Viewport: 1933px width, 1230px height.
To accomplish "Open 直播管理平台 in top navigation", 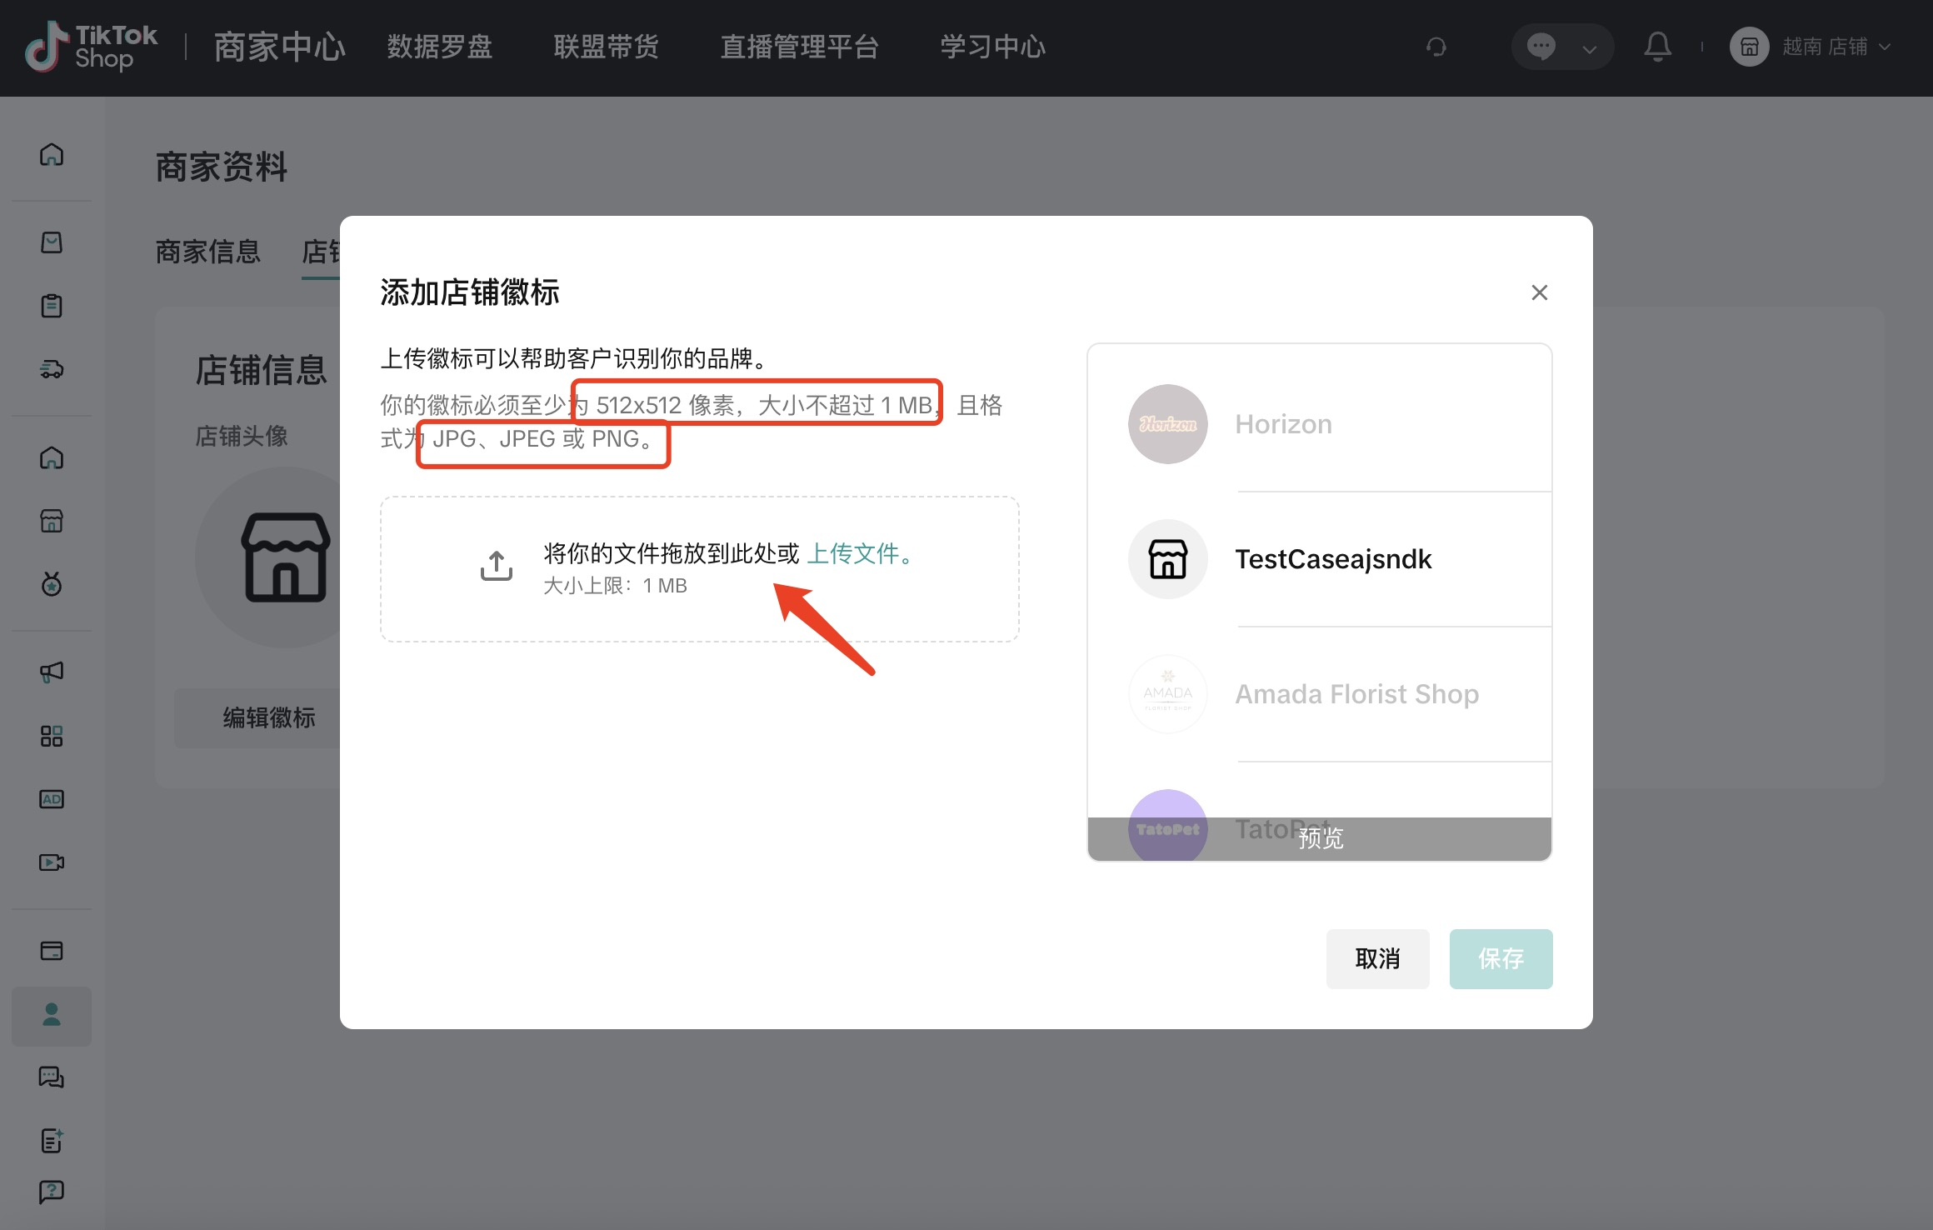I will pos(799,47).
